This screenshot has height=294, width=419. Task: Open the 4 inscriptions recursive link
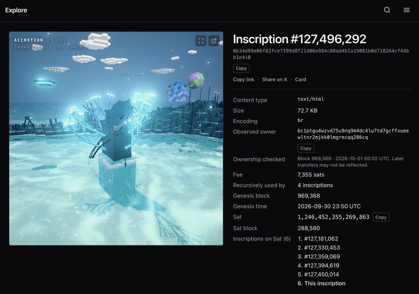tap(315, 186)
